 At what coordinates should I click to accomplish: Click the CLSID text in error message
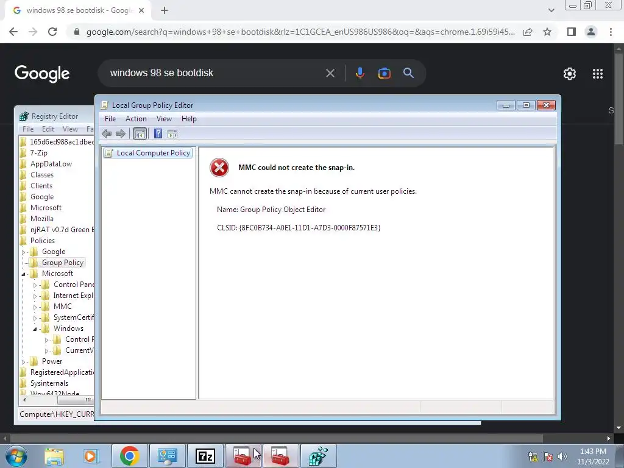coord(299,228)
